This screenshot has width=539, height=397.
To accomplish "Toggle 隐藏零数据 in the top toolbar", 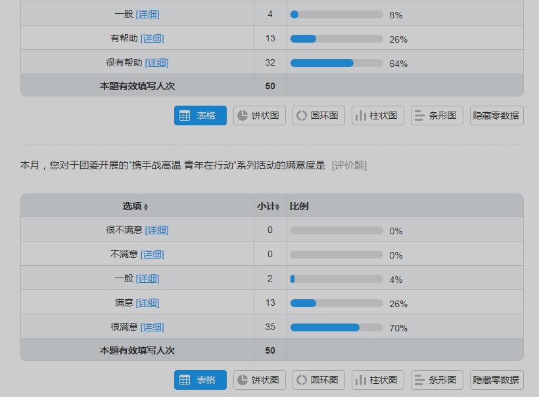I will tap(497, 115).
